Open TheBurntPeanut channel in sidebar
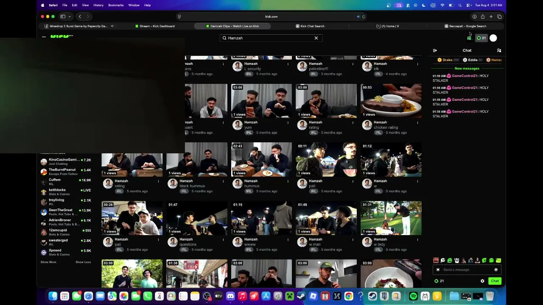The image size is (543, 305). pyautogui.click(x=66, y=172)
